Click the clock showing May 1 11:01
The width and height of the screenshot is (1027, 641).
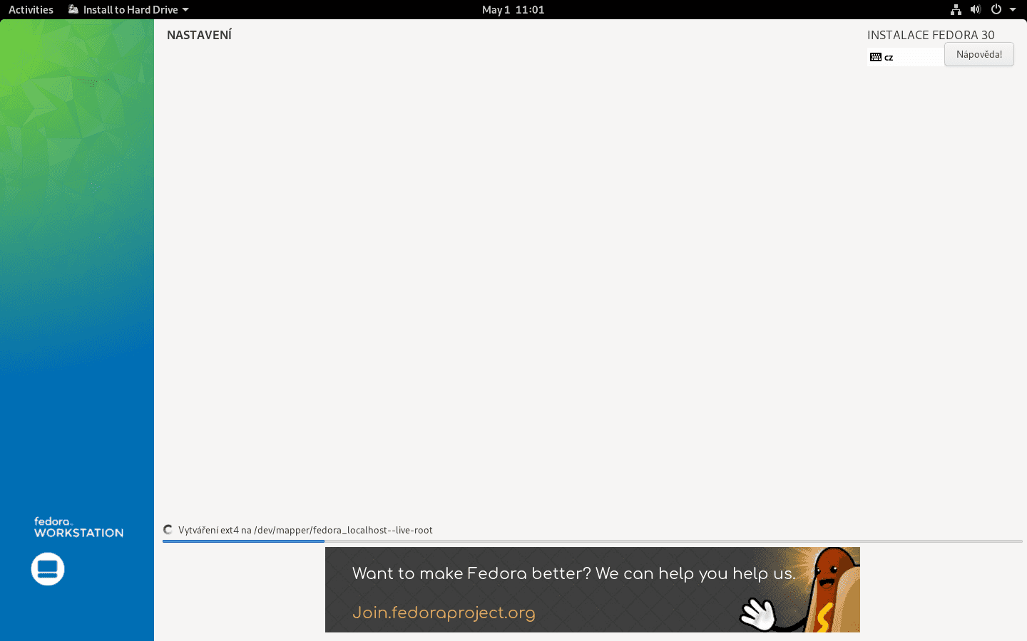(513, 9)
